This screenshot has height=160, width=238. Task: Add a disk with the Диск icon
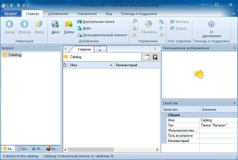(x=55, y=24)
